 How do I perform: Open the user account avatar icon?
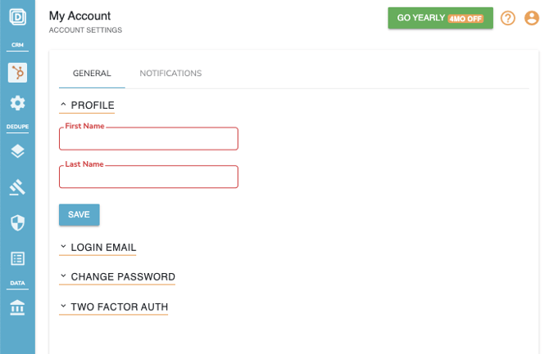tap(532, 18)
